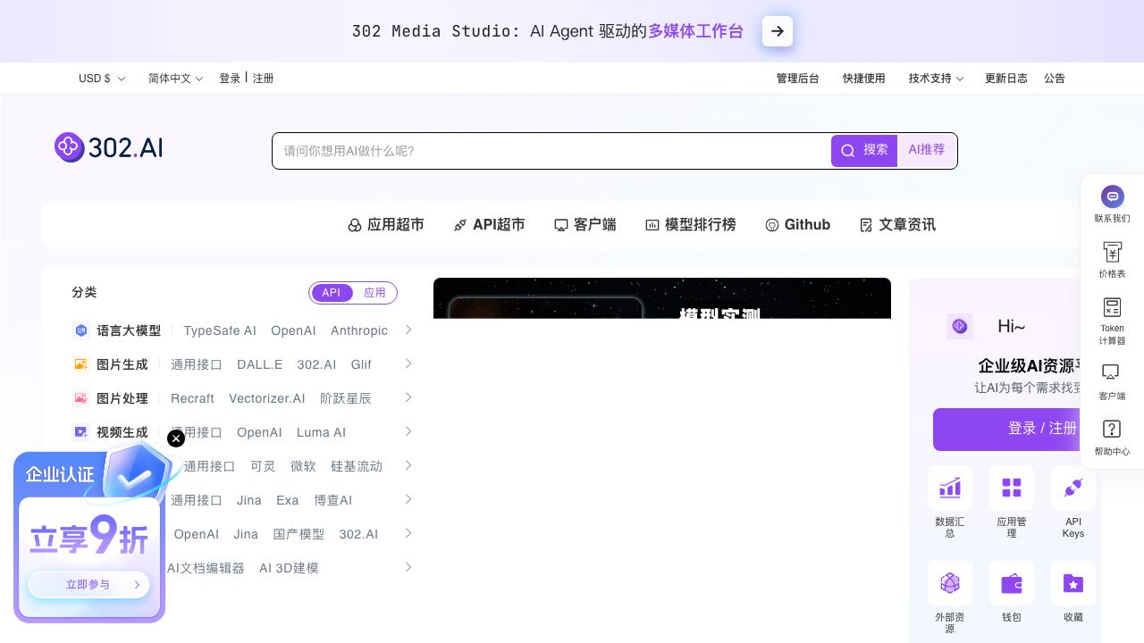Click the 模型实测 banner image

click(662, 298)
